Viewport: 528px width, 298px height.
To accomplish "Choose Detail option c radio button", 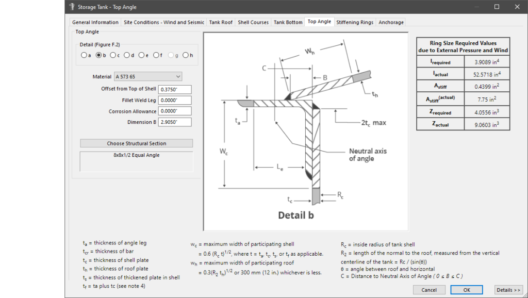I will 113,55.
